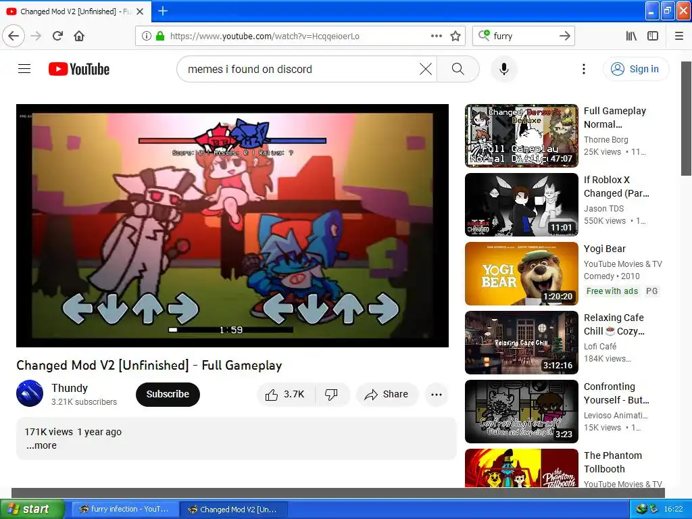692x519 pixels.
Task: Open Relaxing Cafe Chill thumbnail
Action: tap(521, 343)
